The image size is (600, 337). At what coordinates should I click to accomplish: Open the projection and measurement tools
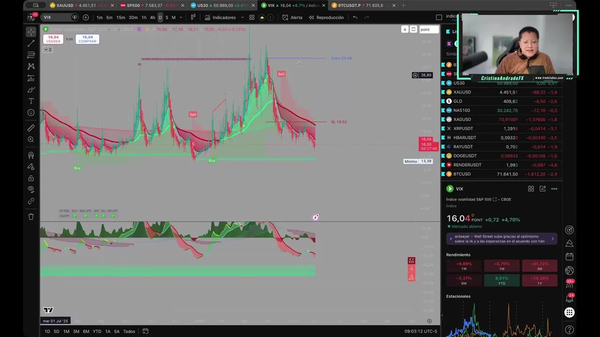click(x=31, y=78)
